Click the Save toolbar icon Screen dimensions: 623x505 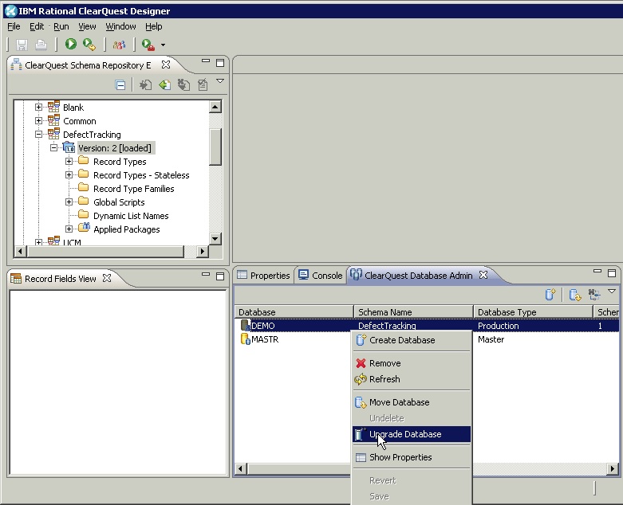tap(22, 45)
